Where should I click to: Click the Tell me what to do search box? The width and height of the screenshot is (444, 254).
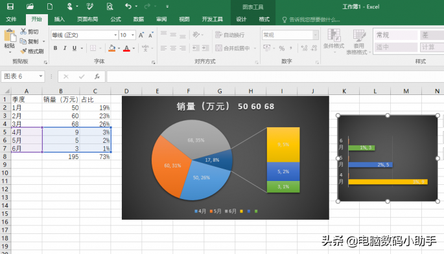tap(312, 19)
